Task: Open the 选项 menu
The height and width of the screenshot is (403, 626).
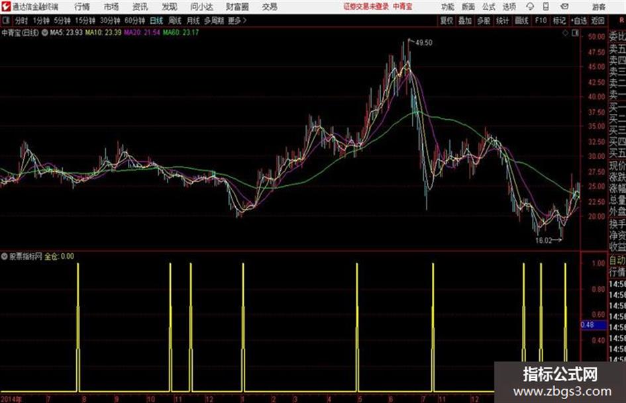Action: [x=509, y=7]
